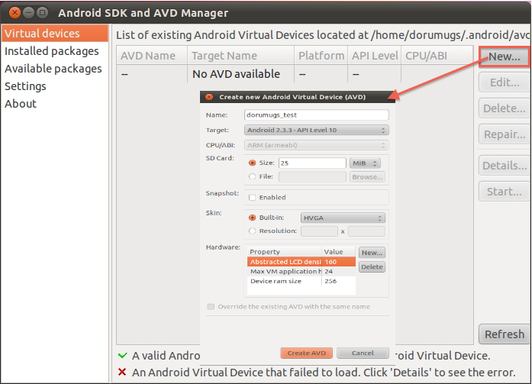Click the Value column header
Viewport: 532px width, 384px height.
(x=339, y=252)
